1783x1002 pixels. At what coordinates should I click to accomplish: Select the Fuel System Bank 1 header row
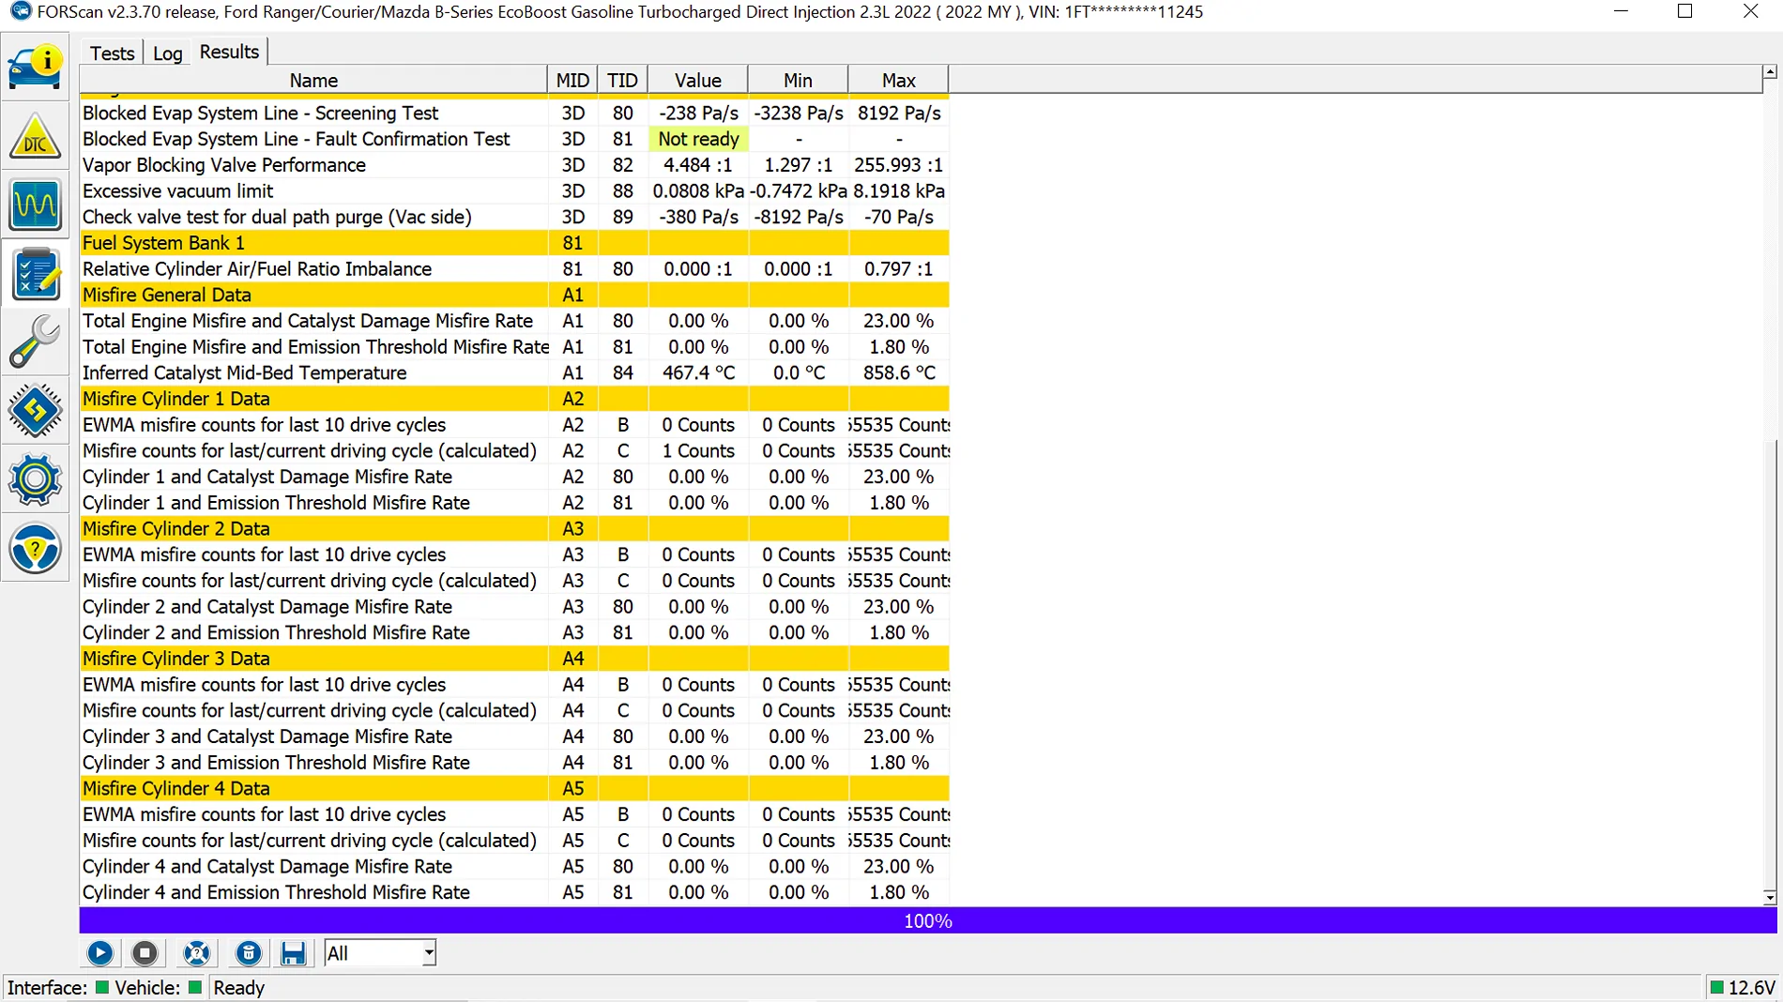pos(514,243)
